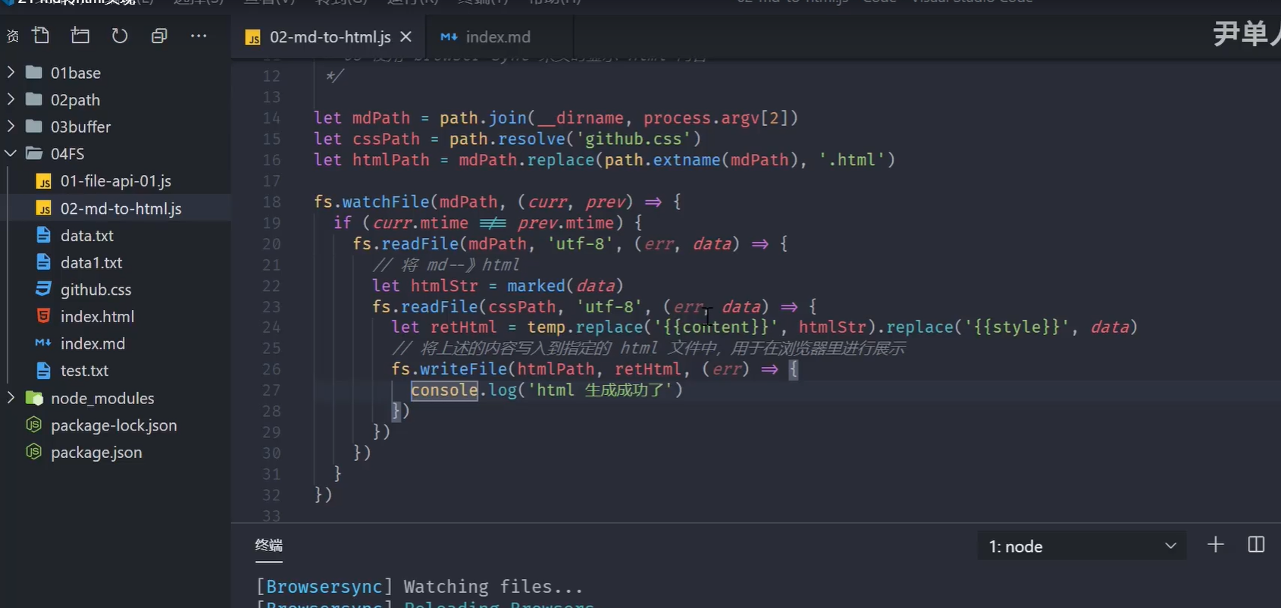Refresh the file explorer
The width and height of the screenshot is (1281, 608).
(120, 36)
